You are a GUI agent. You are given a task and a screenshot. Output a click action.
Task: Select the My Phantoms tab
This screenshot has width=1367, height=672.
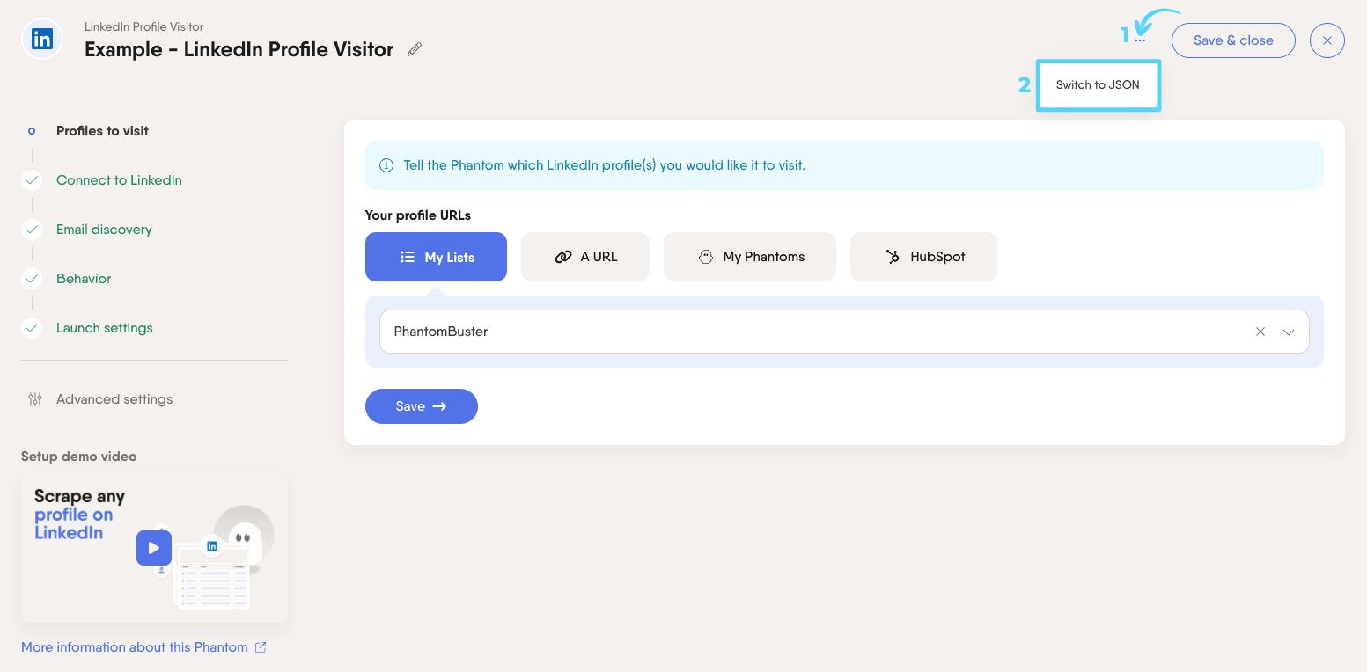point(750,257)
